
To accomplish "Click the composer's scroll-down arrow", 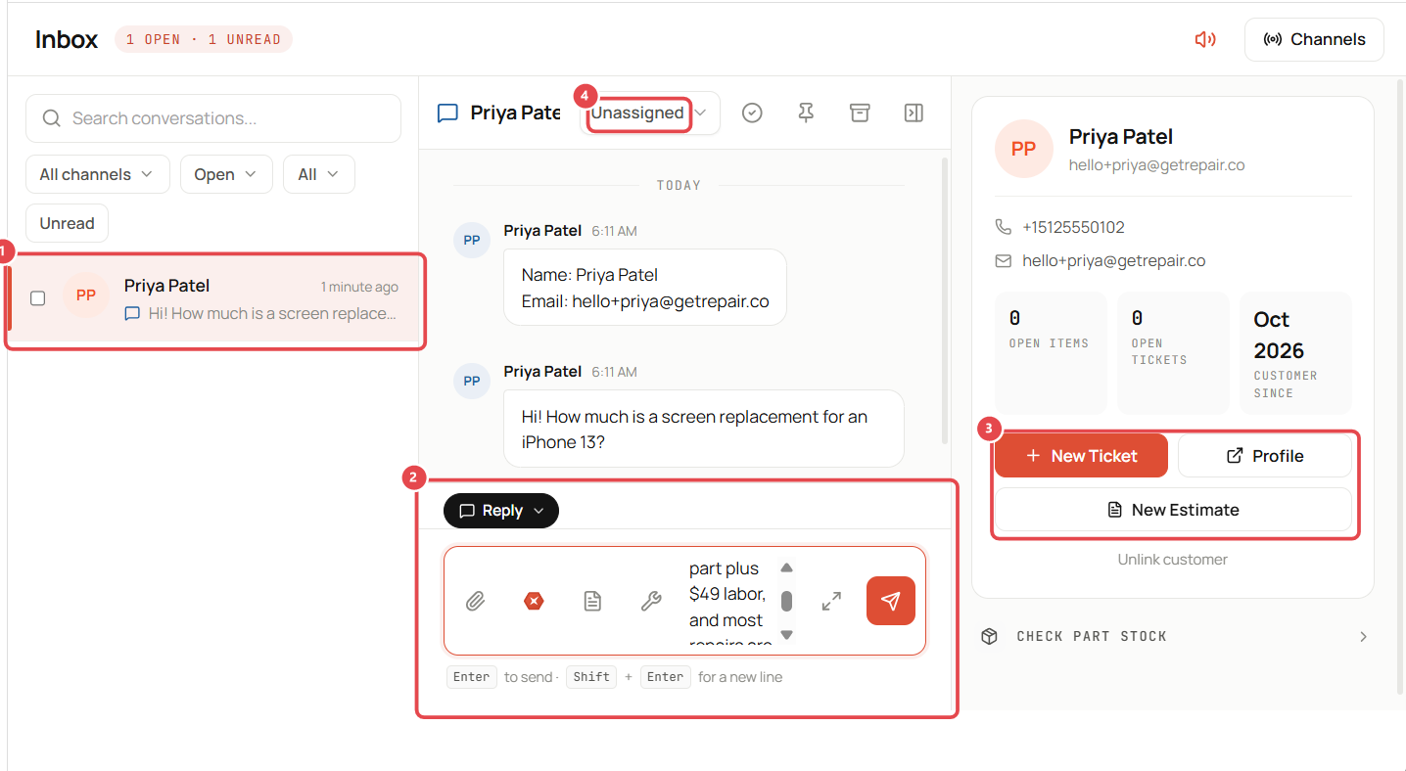I will tap(786, 635).
